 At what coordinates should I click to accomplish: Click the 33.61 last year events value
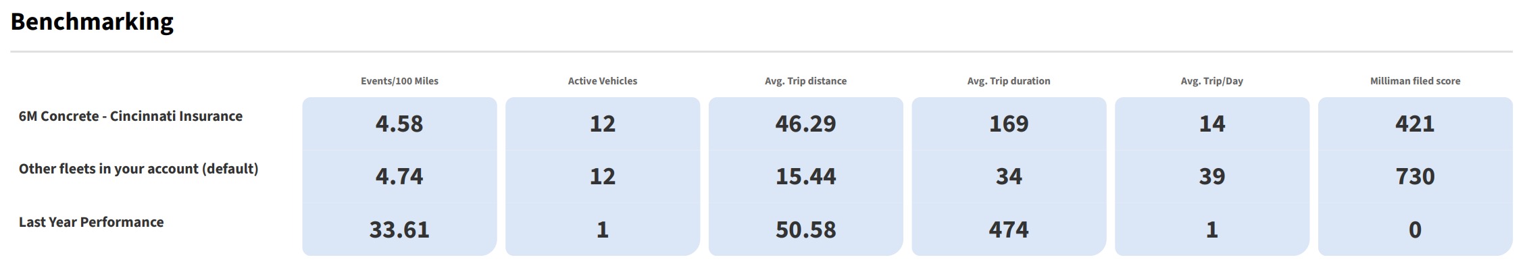click(399, 230)
